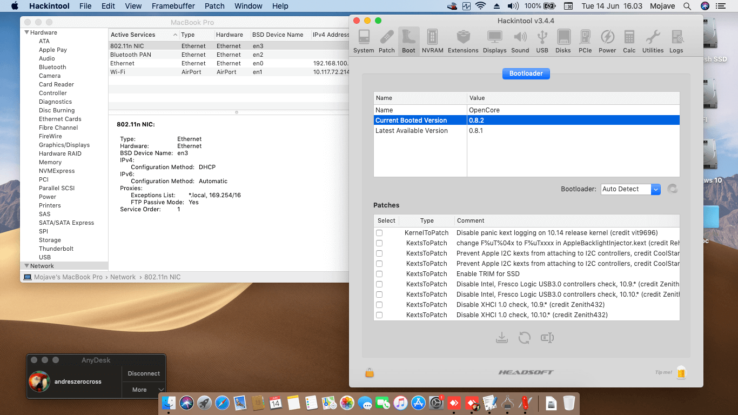Click the Network breadcrumb in System Information

coord(123,277)
